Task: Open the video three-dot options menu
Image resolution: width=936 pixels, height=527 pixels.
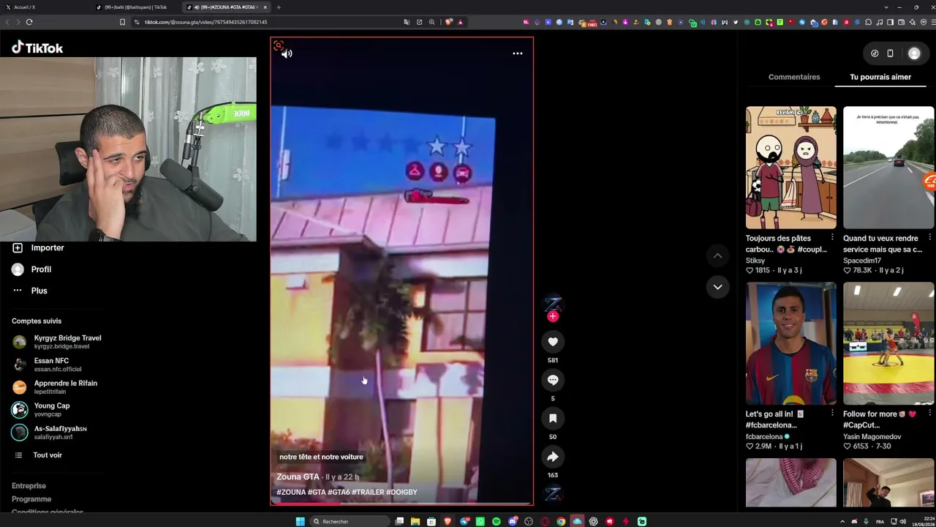Action: coord(518,53)
